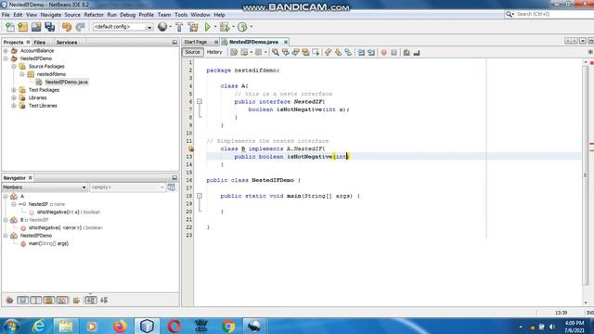Select main(String[] args) in Navigator
594x334 pixels.
click(x=48, y=243)
